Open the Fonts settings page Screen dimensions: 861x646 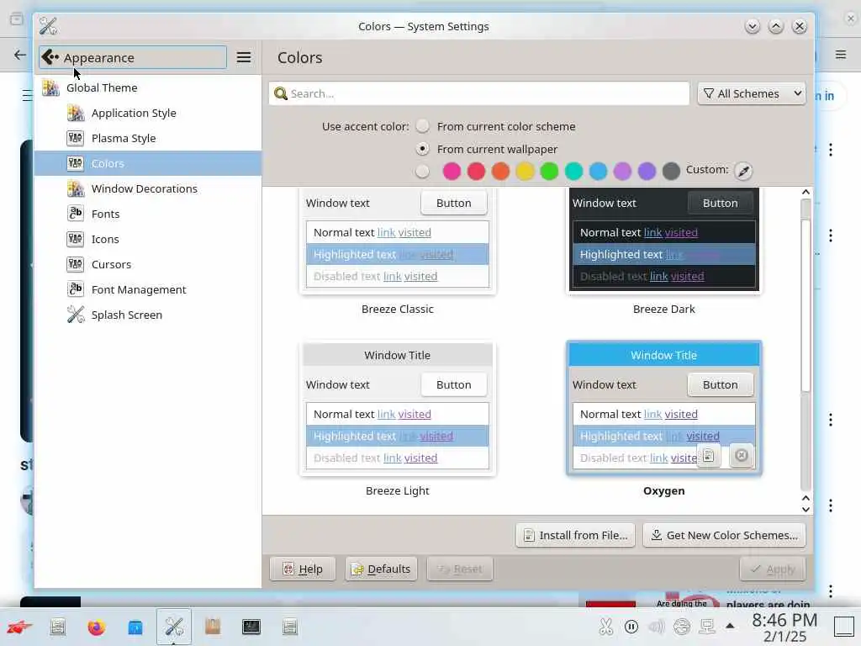(x=148, y=214)
